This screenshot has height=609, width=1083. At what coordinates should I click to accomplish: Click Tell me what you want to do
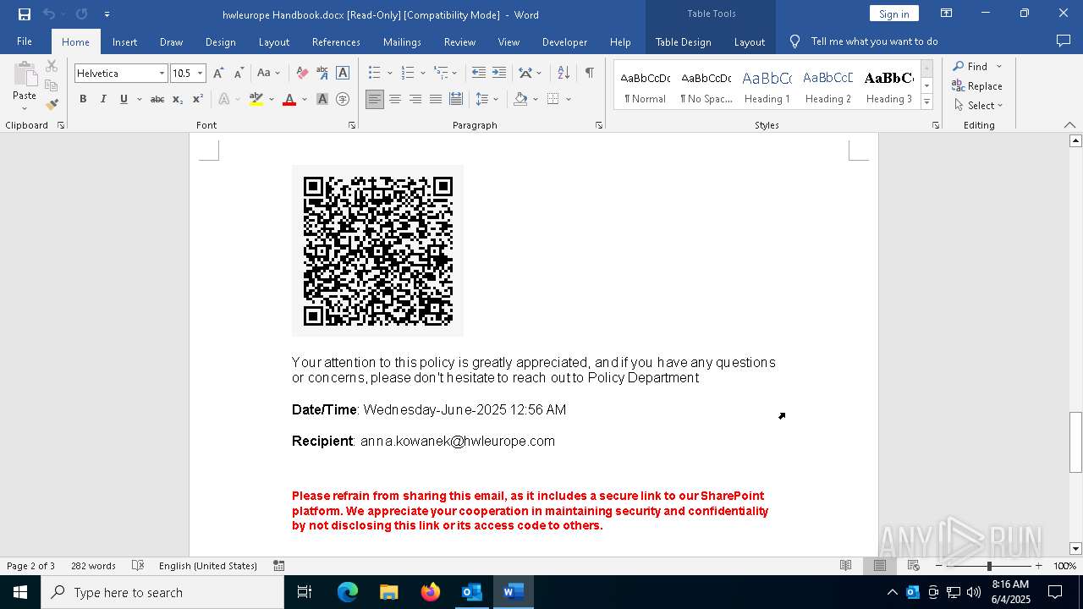[874, 41]
